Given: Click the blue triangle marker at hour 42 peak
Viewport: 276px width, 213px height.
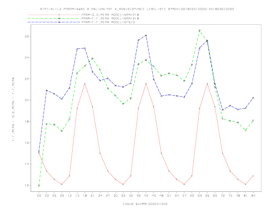Looking at the screenshot, I should pos(146,35).
